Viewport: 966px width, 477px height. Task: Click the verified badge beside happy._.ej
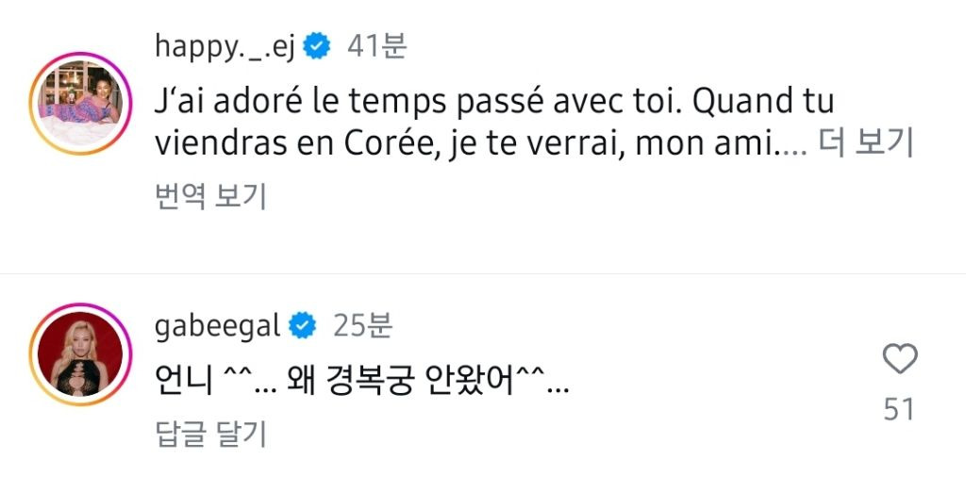(x=318, y=46)
